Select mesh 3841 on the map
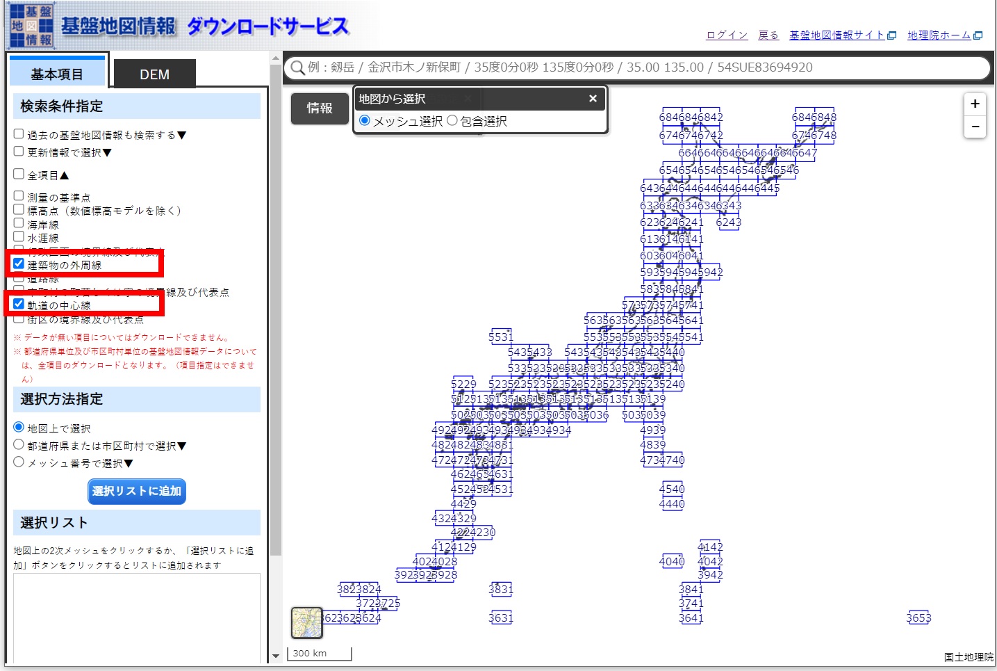This screenshot has height=671, width=997. pyautogui.click(x=691, y=589)
